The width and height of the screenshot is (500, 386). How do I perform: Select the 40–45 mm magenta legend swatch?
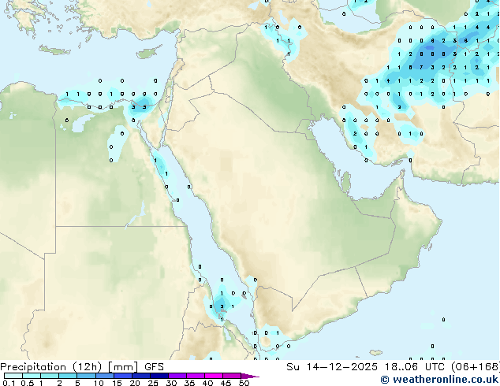[214, 376]
